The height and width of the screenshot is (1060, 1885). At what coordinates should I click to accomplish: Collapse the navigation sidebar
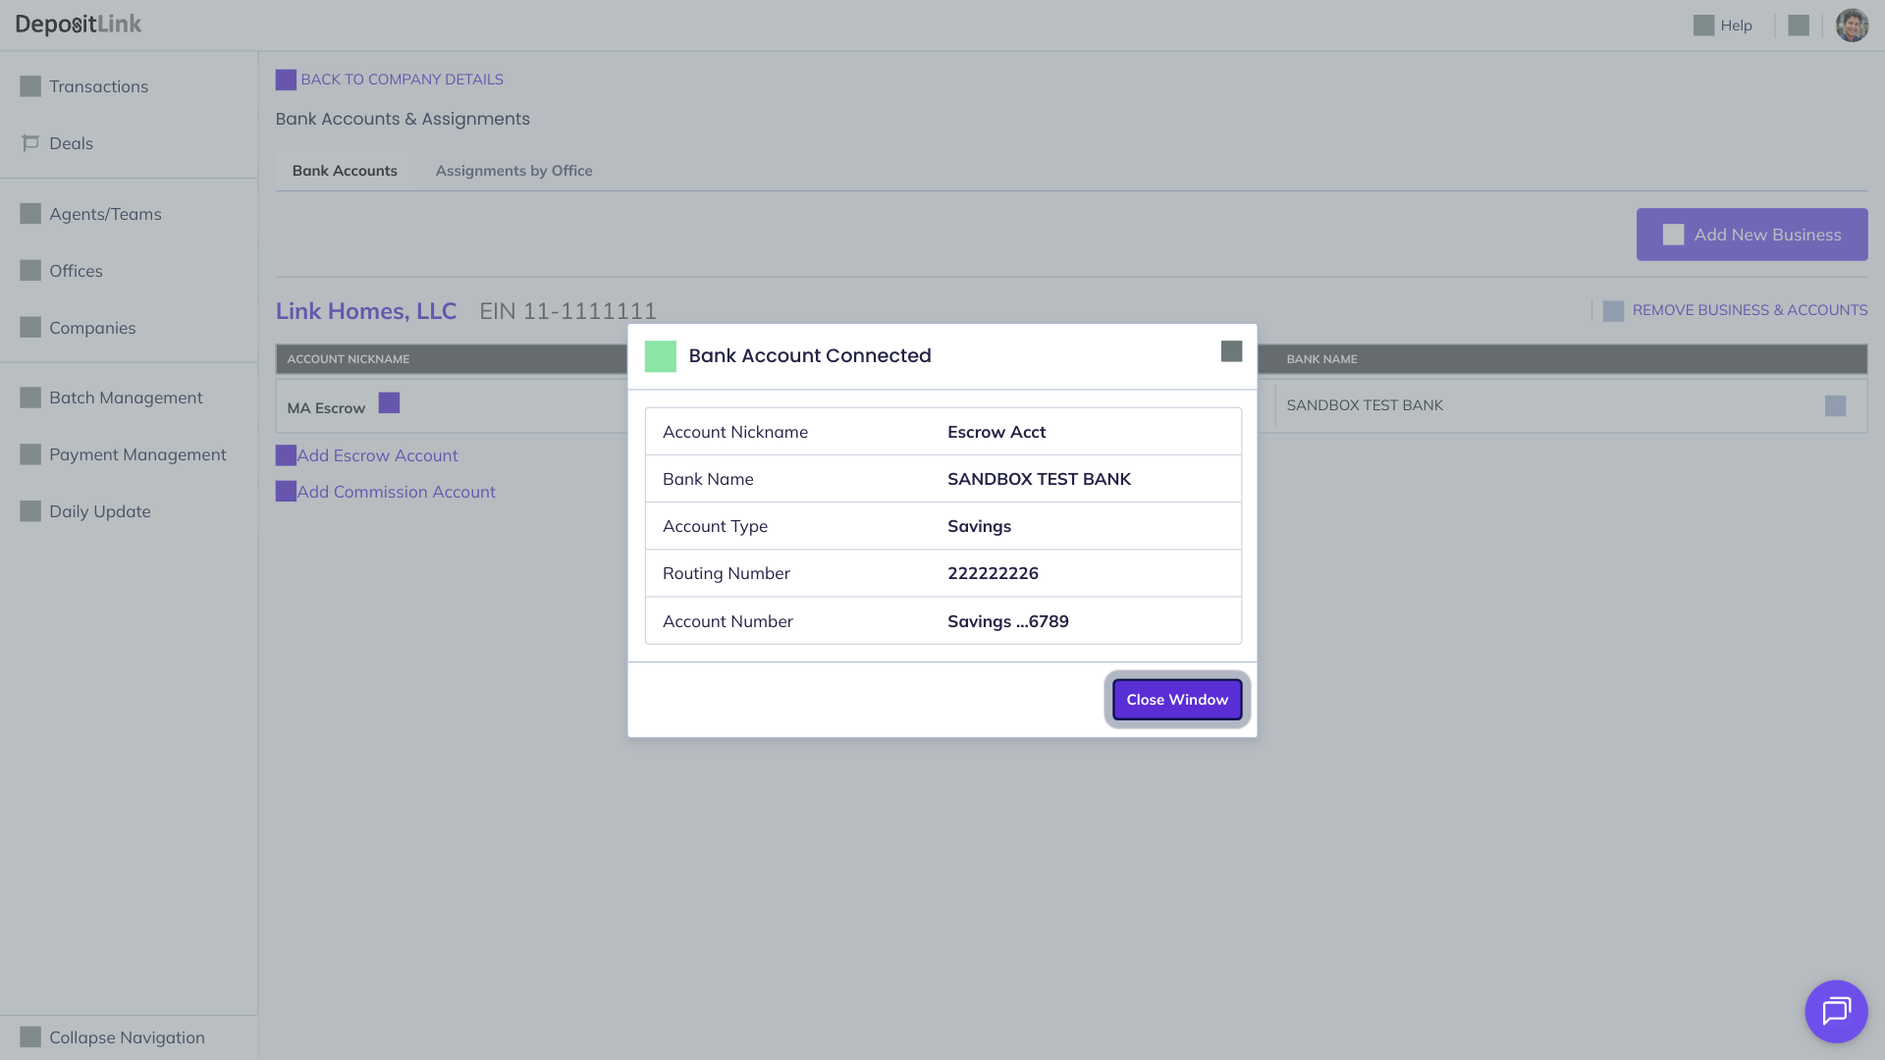click(x=126, y=1037)
